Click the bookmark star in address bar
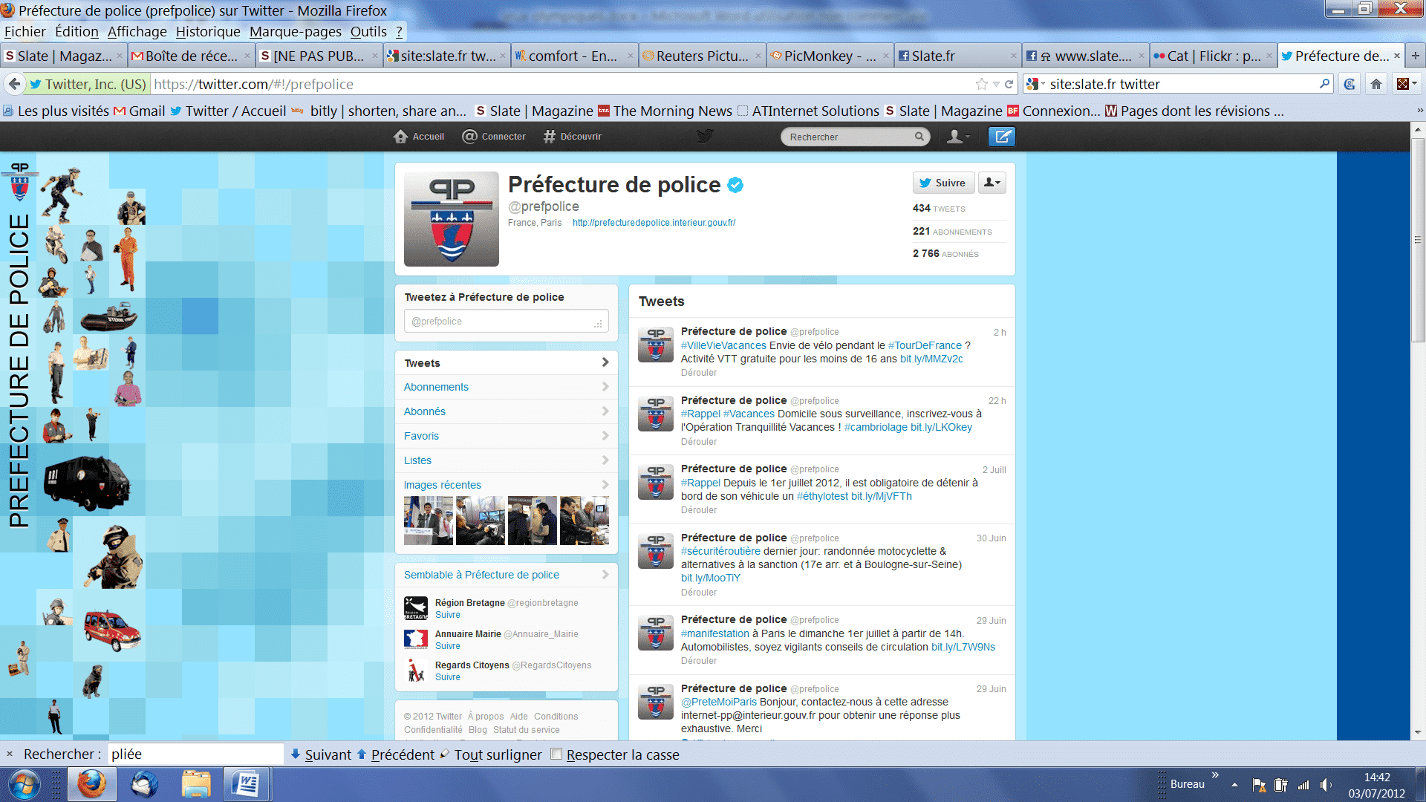The image size is (1426, 802). pyautogui.click(x=982, y=84)
